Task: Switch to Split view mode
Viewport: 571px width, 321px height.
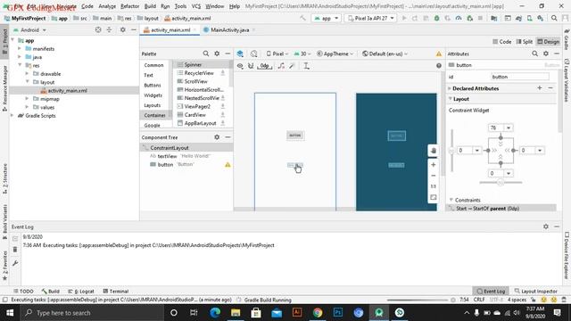Action: coord(525,42)
